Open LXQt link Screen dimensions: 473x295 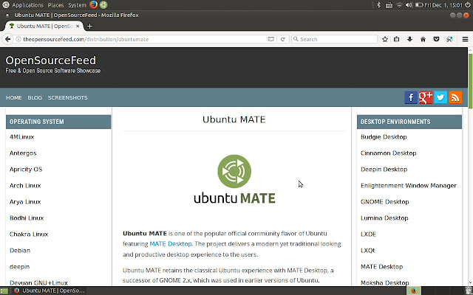tap(368, 251)
